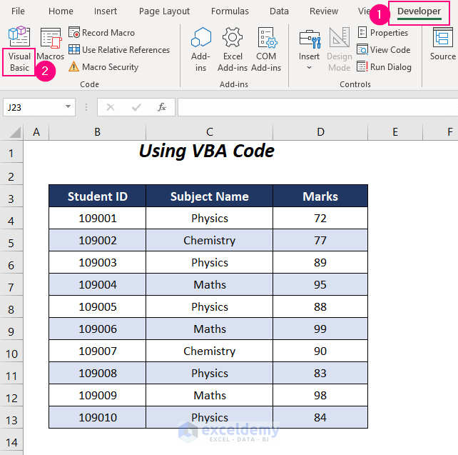Image resolution: width=458 pixels, height=455 pixels.
Task: Switch to the Home tab
Action: point(61,11)
